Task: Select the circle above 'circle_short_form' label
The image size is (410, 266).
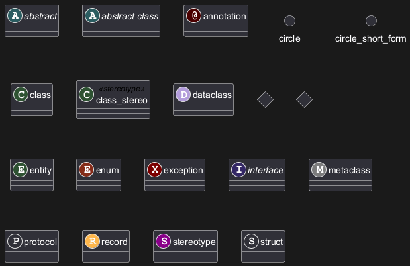Action: (x=371, y=21)
